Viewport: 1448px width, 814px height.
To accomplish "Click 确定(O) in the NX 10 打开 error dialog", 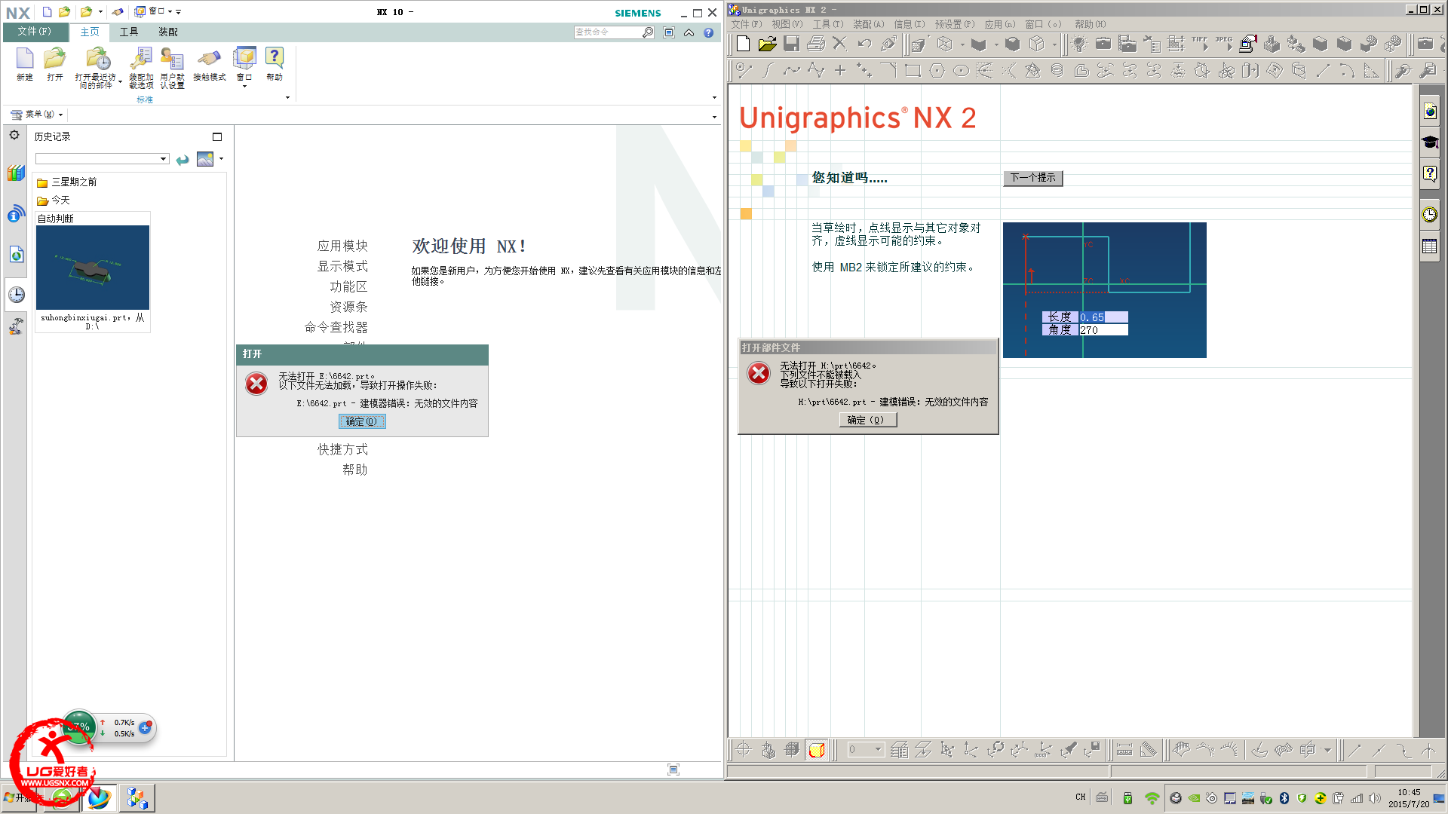I will [362, 422].
